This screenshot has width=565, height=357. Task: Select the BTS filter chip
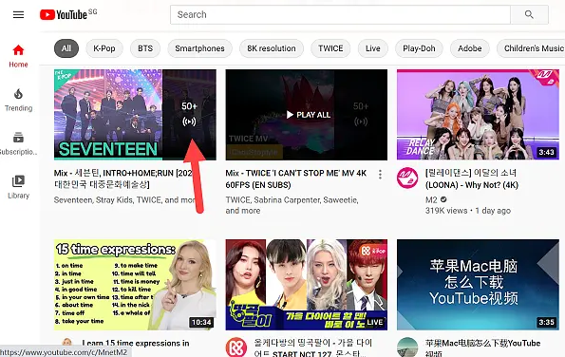[145, 48]
